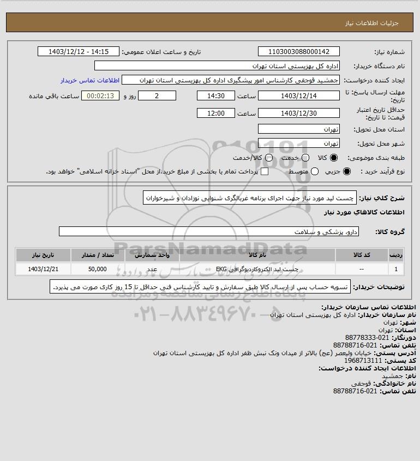This screenshot has height=461, width=420.
Task: Select the کالا radio button
Action: [x=334, y=158]
